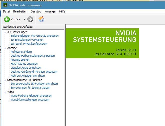Select the Stereoskopische 3D-Funktion category label
Image resolution: width=165 pixels, height=126 pixels.
click(x=25, y=80)
